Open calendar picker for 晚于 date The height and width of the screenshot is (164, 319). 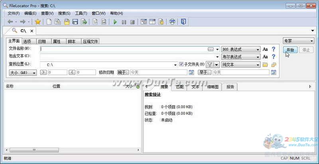191,72
